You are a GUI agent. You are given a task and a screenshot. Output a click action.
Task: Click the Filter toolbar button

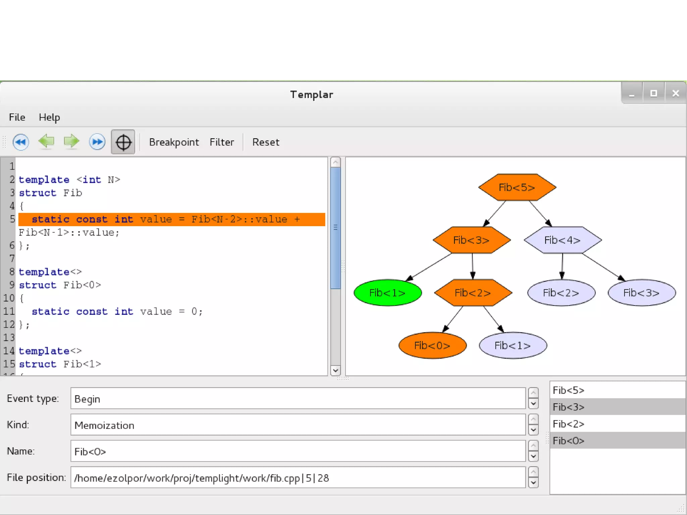pos(222,142)
